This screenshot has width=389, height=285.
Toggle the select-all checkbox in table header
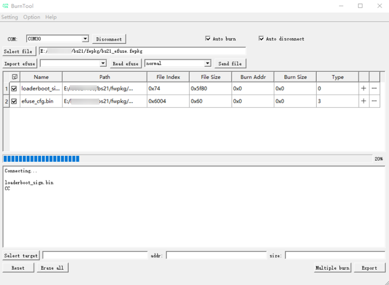pos(15,77)
